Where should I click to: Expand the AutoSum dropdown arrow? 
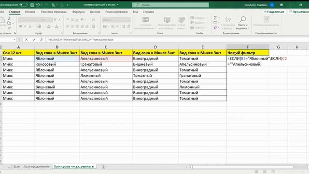pyautogui.click(x=219, y=18)
